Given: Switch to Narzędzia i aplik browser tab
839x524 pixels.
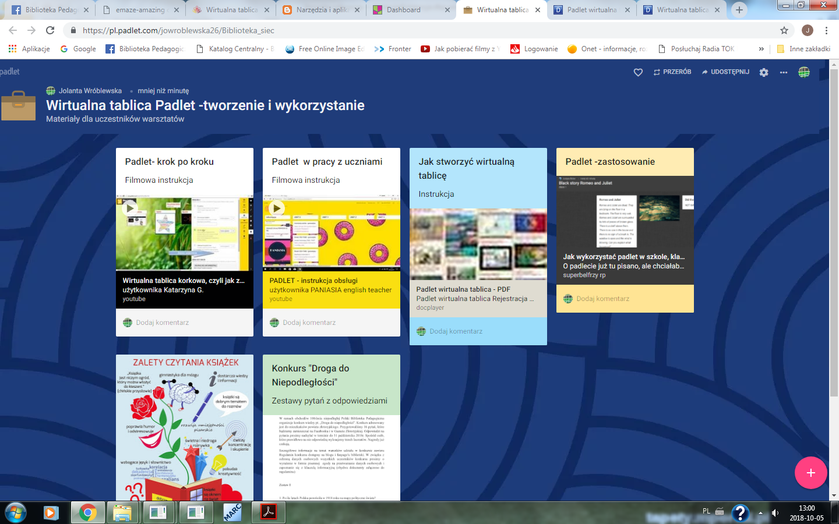Looking at the screenshot, I should click(321, 10).
